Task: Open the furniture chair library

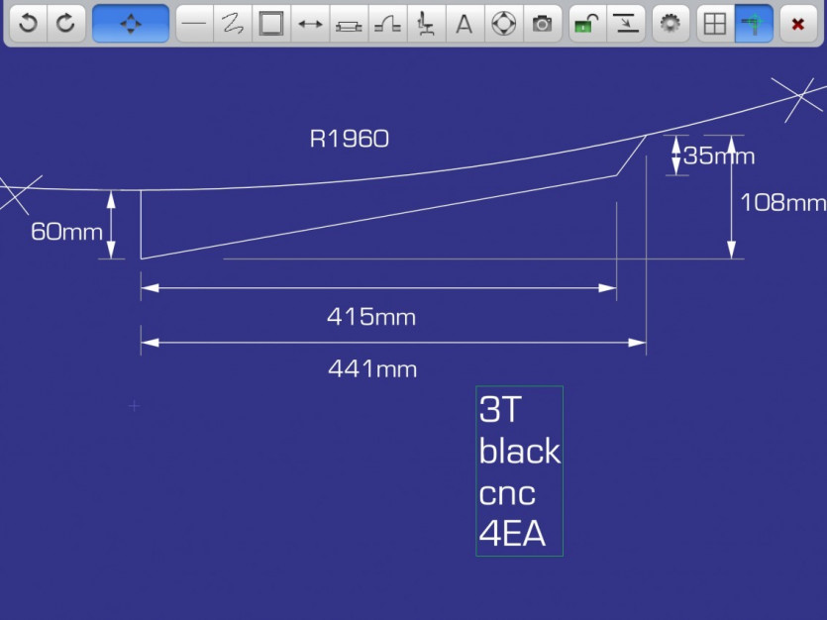Action: [x=426, y=23]
